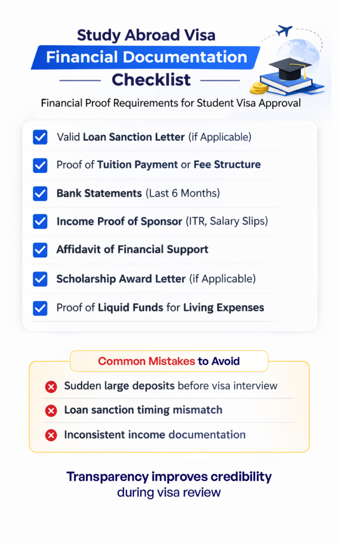The image size is (338, 544).
Task: Toggle the Valid Loan Sanction Letter checkbox
Action: (40, 137)
